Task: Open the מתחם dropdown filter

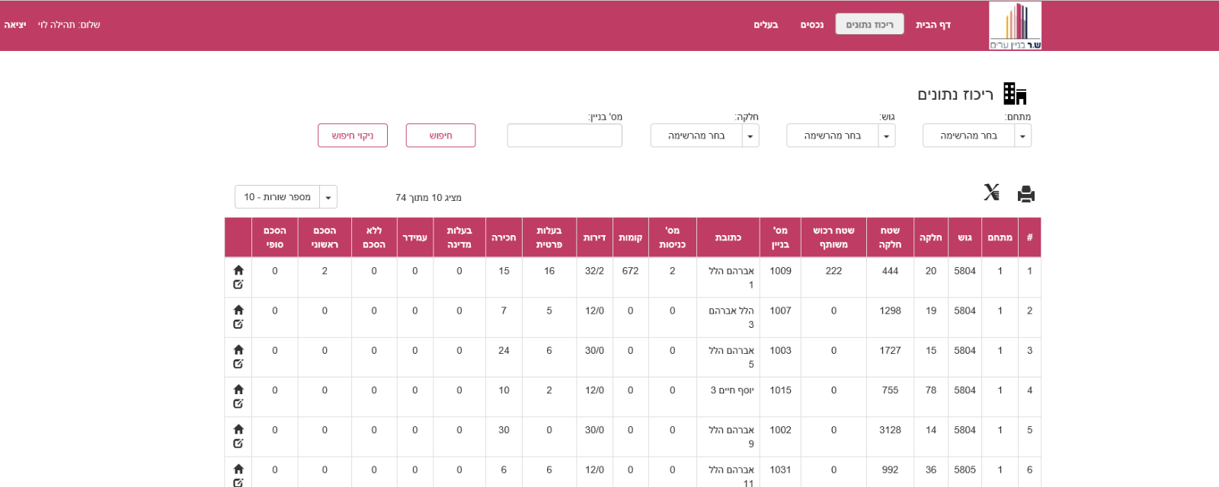Action: [x=977, y=135]
